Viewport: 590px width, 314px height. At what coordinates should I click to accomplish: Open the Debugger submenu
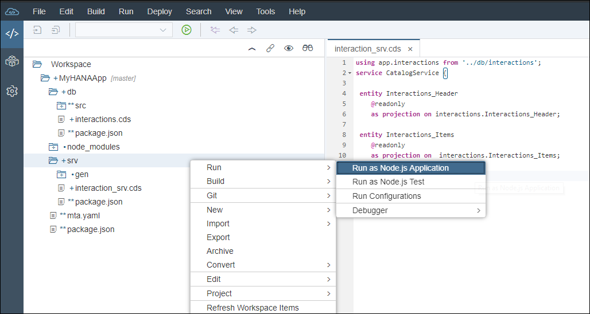pyautogui.click(x=411, y=210)
